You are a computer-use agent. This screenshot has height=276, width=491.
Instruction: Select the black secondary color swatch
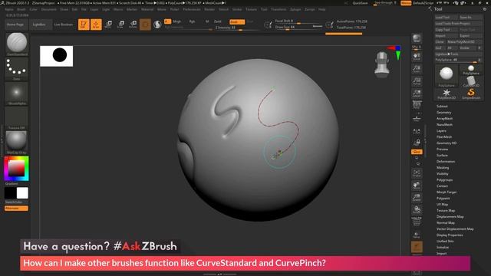click(x=10, y=193)
